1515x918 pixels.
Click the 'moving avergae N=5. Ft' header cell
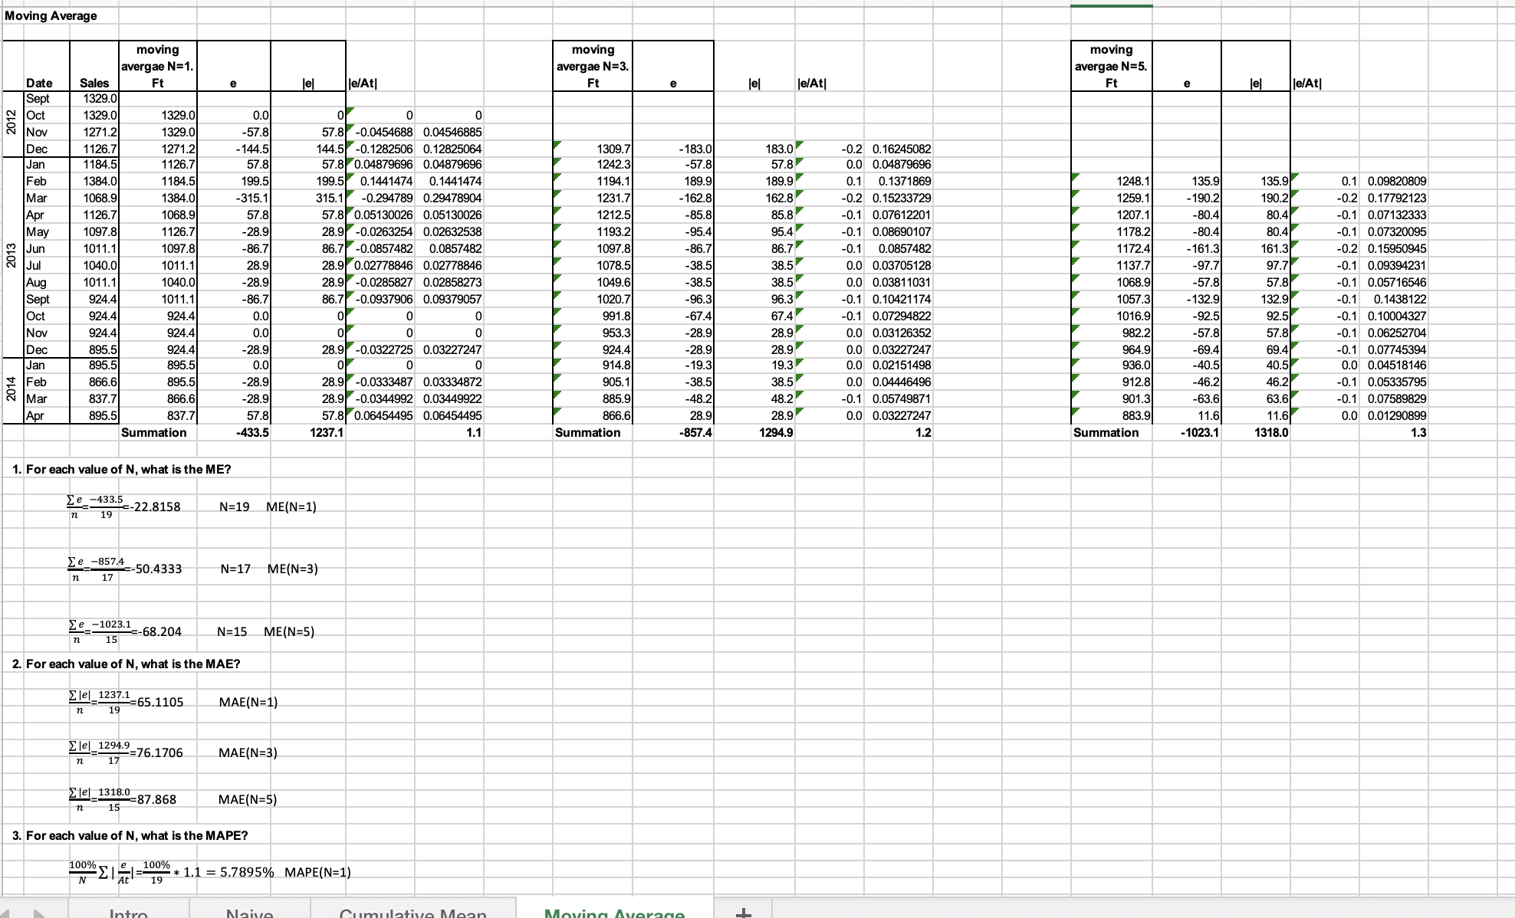pos(1111,66)
